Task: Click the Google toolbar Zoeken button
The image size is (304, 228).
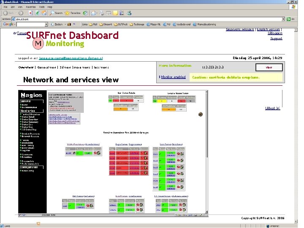Action: tap(57, 24)
